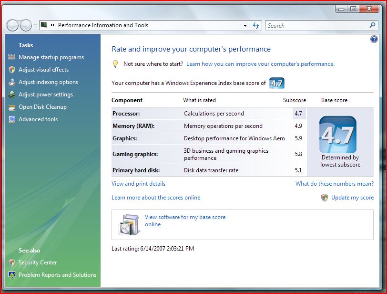Click the Processor subscore 4.7
This screenshot has width=387, height=294.
point(298,114)
